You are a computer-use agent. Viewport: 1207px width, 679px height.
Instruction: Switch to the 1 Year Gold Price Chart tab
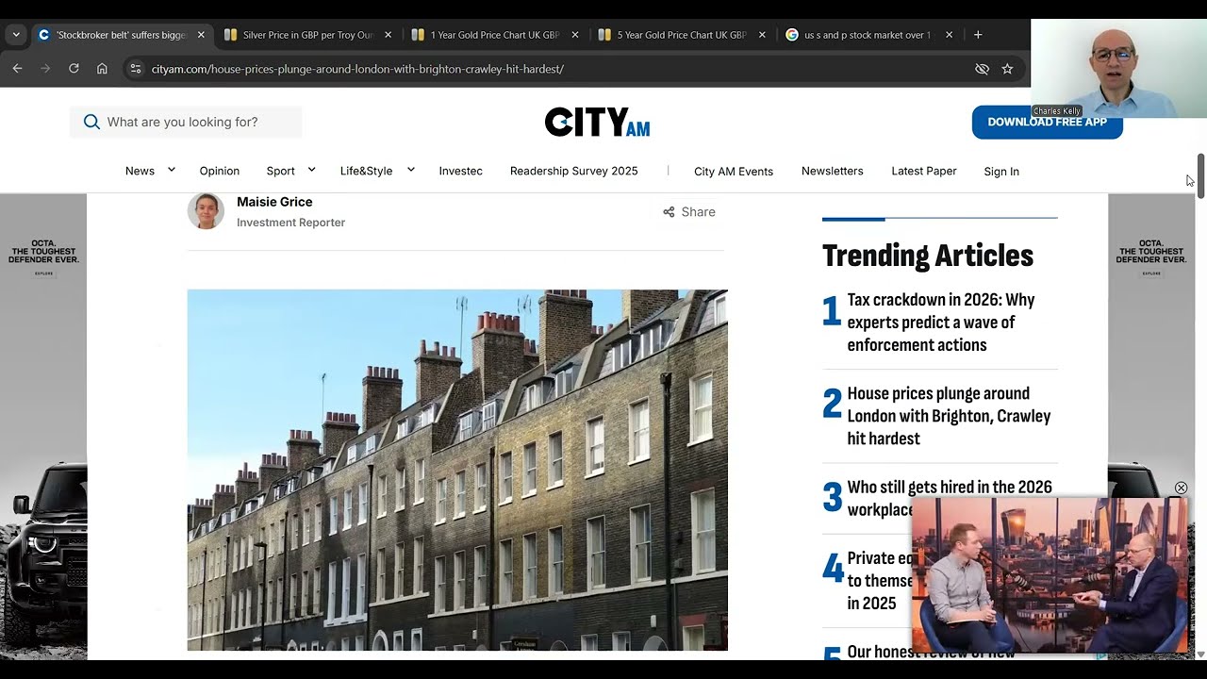tap(495, 35)
